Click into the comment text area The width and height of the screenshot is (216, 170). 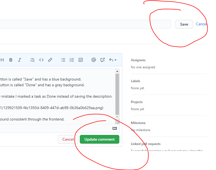[57, 96]
